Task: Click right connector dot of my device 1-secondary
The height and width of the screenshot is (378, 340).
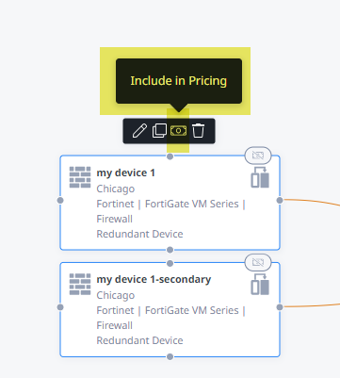Action: click(280, 307)
